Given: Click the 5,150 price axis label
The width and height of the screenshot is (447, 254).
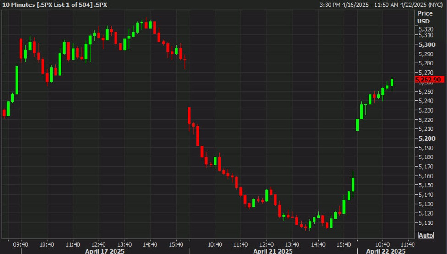Looking at the screenshot, I should [427, 185].
